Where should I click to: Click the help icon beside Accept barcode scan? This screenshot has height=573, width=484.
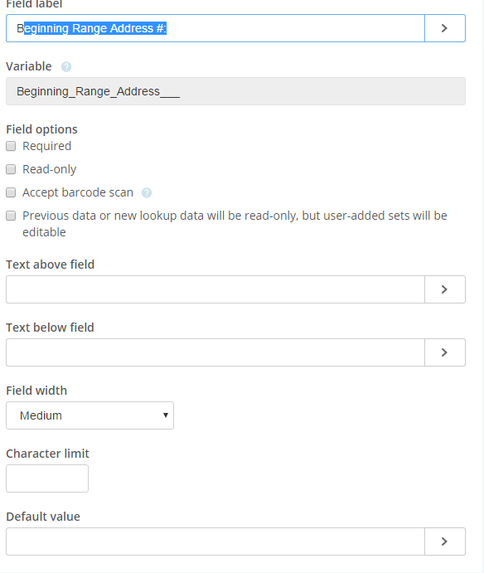(147, 192)
